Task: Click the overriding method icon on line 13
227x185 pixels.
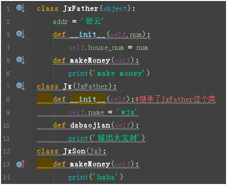Action: [x=20, y=164]
